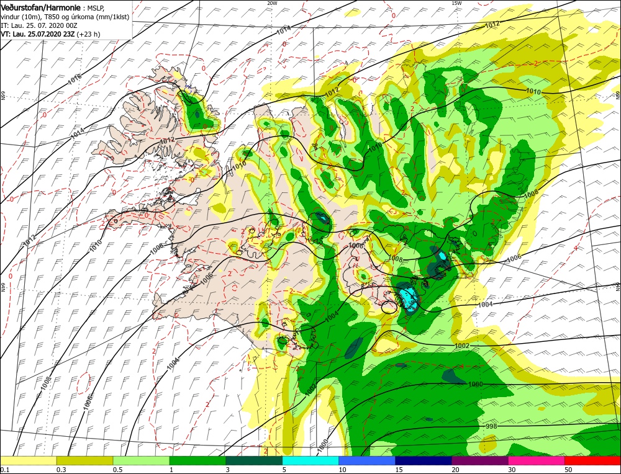Viewport: 621px width, 474px height.
Task: Pick the red legend band above 50
Action: click(x=592, y=460)
